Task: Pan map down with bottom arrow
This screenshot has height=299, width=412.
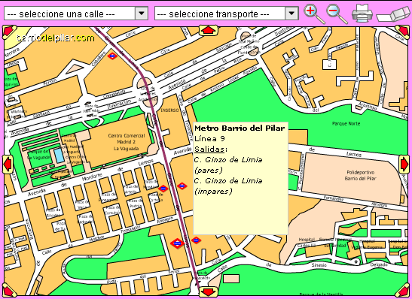Action: pyautogui.click(x=209, y=292)
